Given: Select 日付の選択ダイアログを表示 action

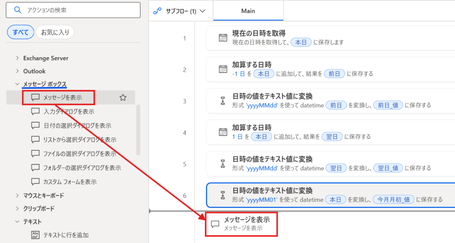Looking at the screenshot, I should [77, 125].
